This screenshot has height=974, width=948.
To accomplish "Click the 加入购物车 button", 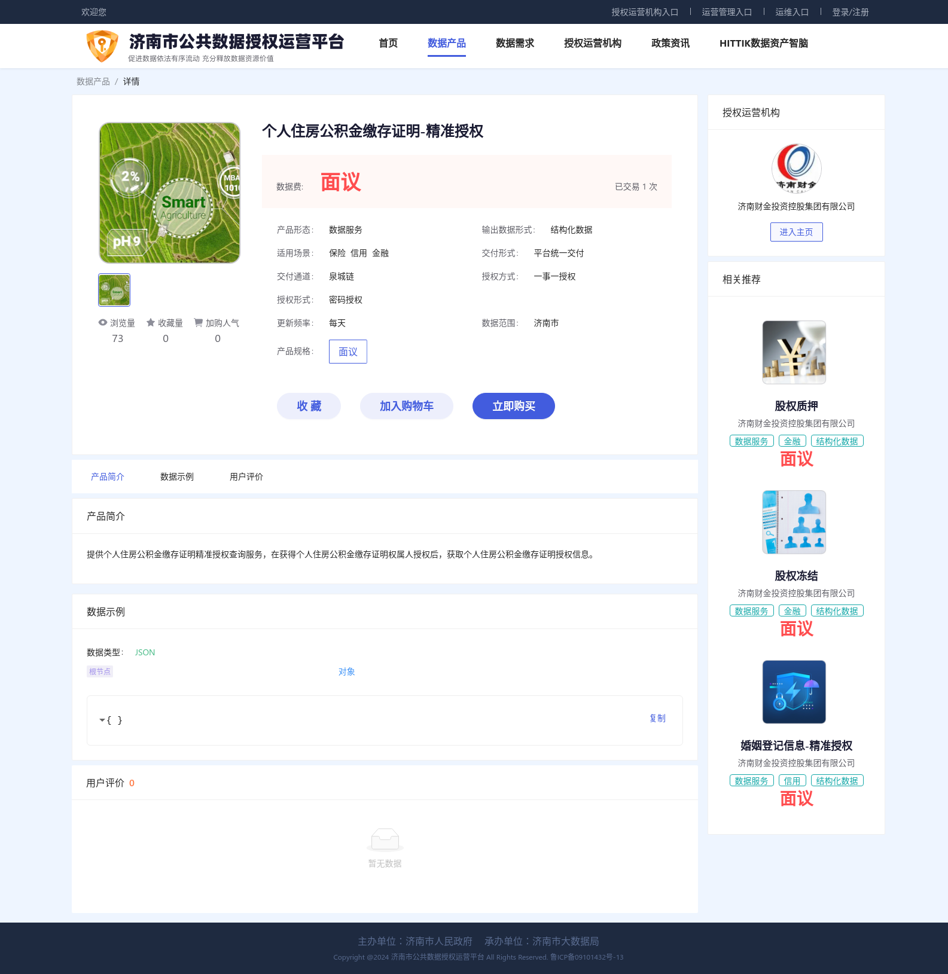I will click(407, 406).
